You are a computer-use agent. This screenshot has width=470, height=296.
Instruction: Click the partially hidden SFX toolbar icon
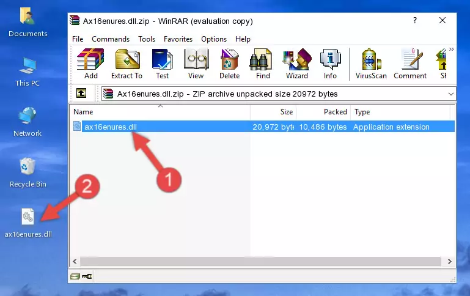coord(442,64)
